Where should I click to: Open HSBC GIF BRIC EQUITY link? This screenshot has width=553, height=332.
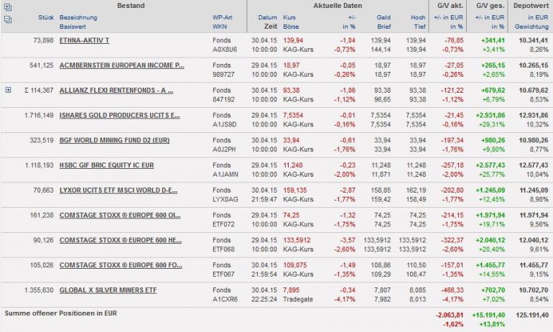(x=107, y=165)
